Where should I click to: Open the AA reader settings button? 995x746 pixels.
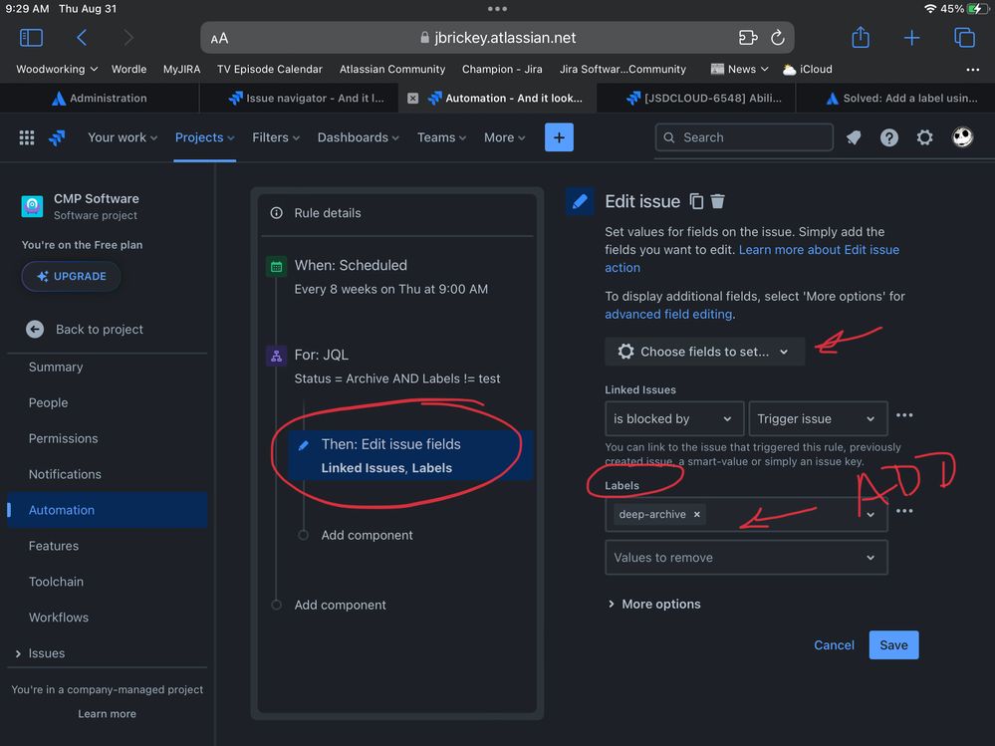click(219, 39)
